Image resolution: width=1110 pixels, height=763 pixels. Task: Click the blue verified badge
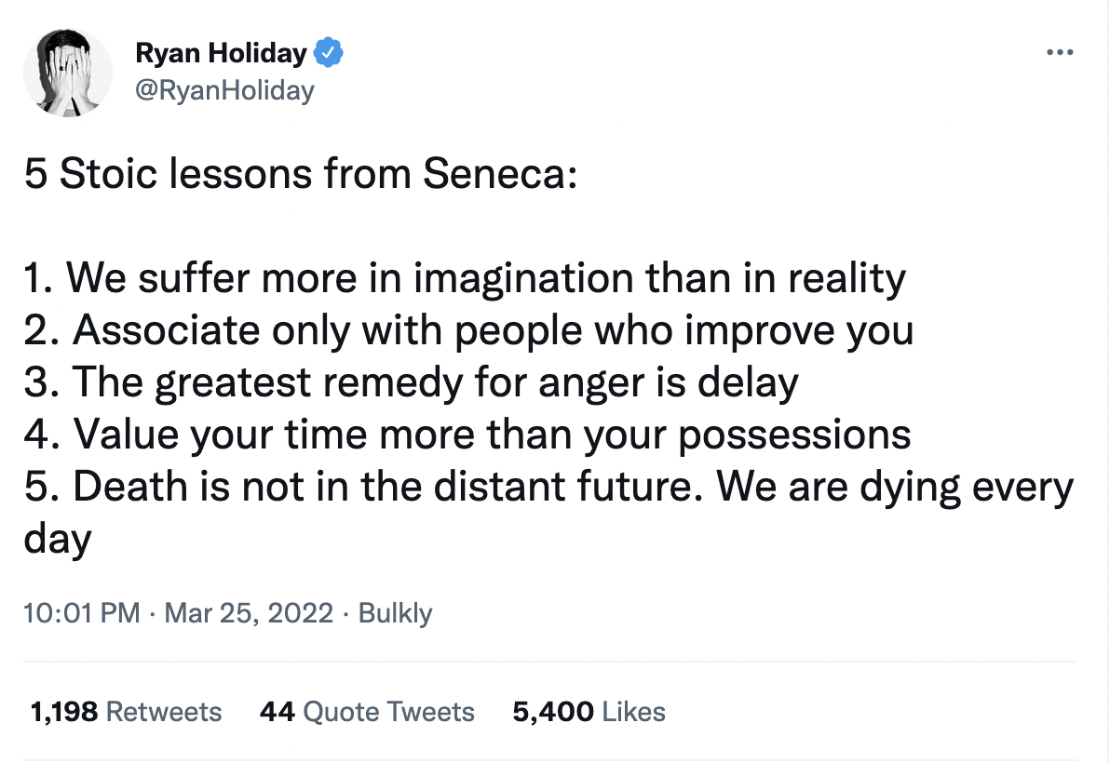point(328,54)
